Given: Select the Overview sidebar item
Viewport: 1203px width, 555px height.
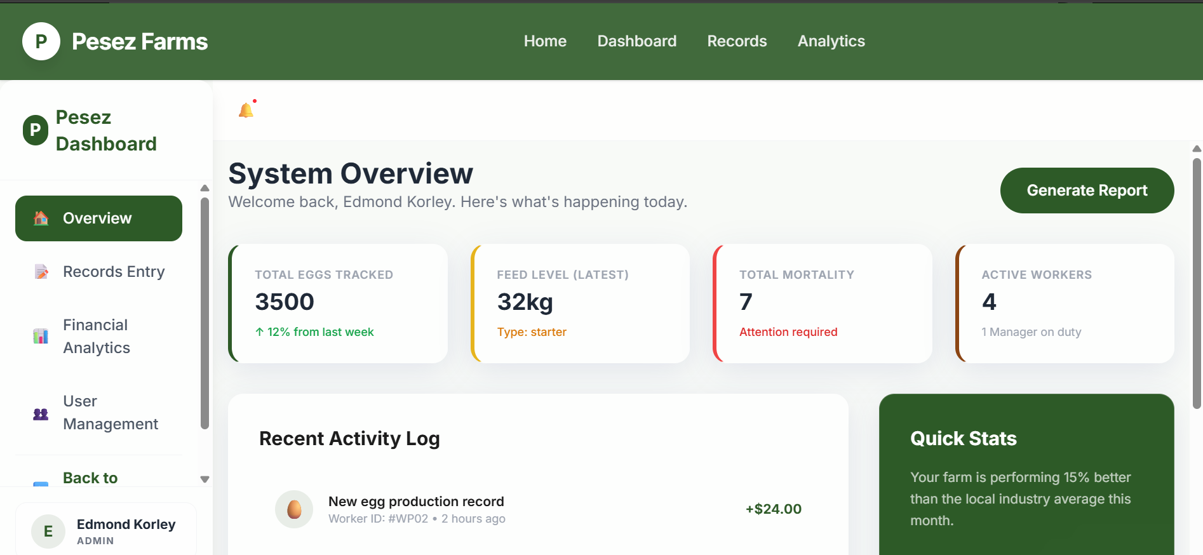Looking at the screenshot, I should [98, 218].
